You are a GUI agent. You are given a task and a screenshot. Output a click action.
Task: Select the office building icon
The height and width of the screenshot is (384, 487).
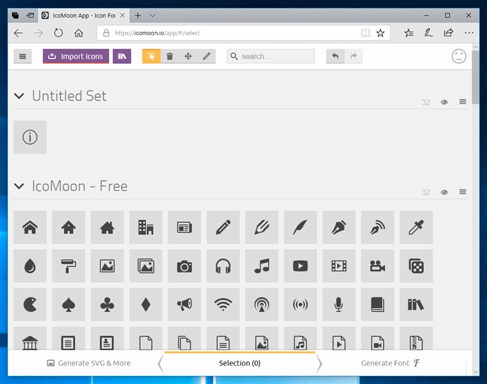point(145,228)
